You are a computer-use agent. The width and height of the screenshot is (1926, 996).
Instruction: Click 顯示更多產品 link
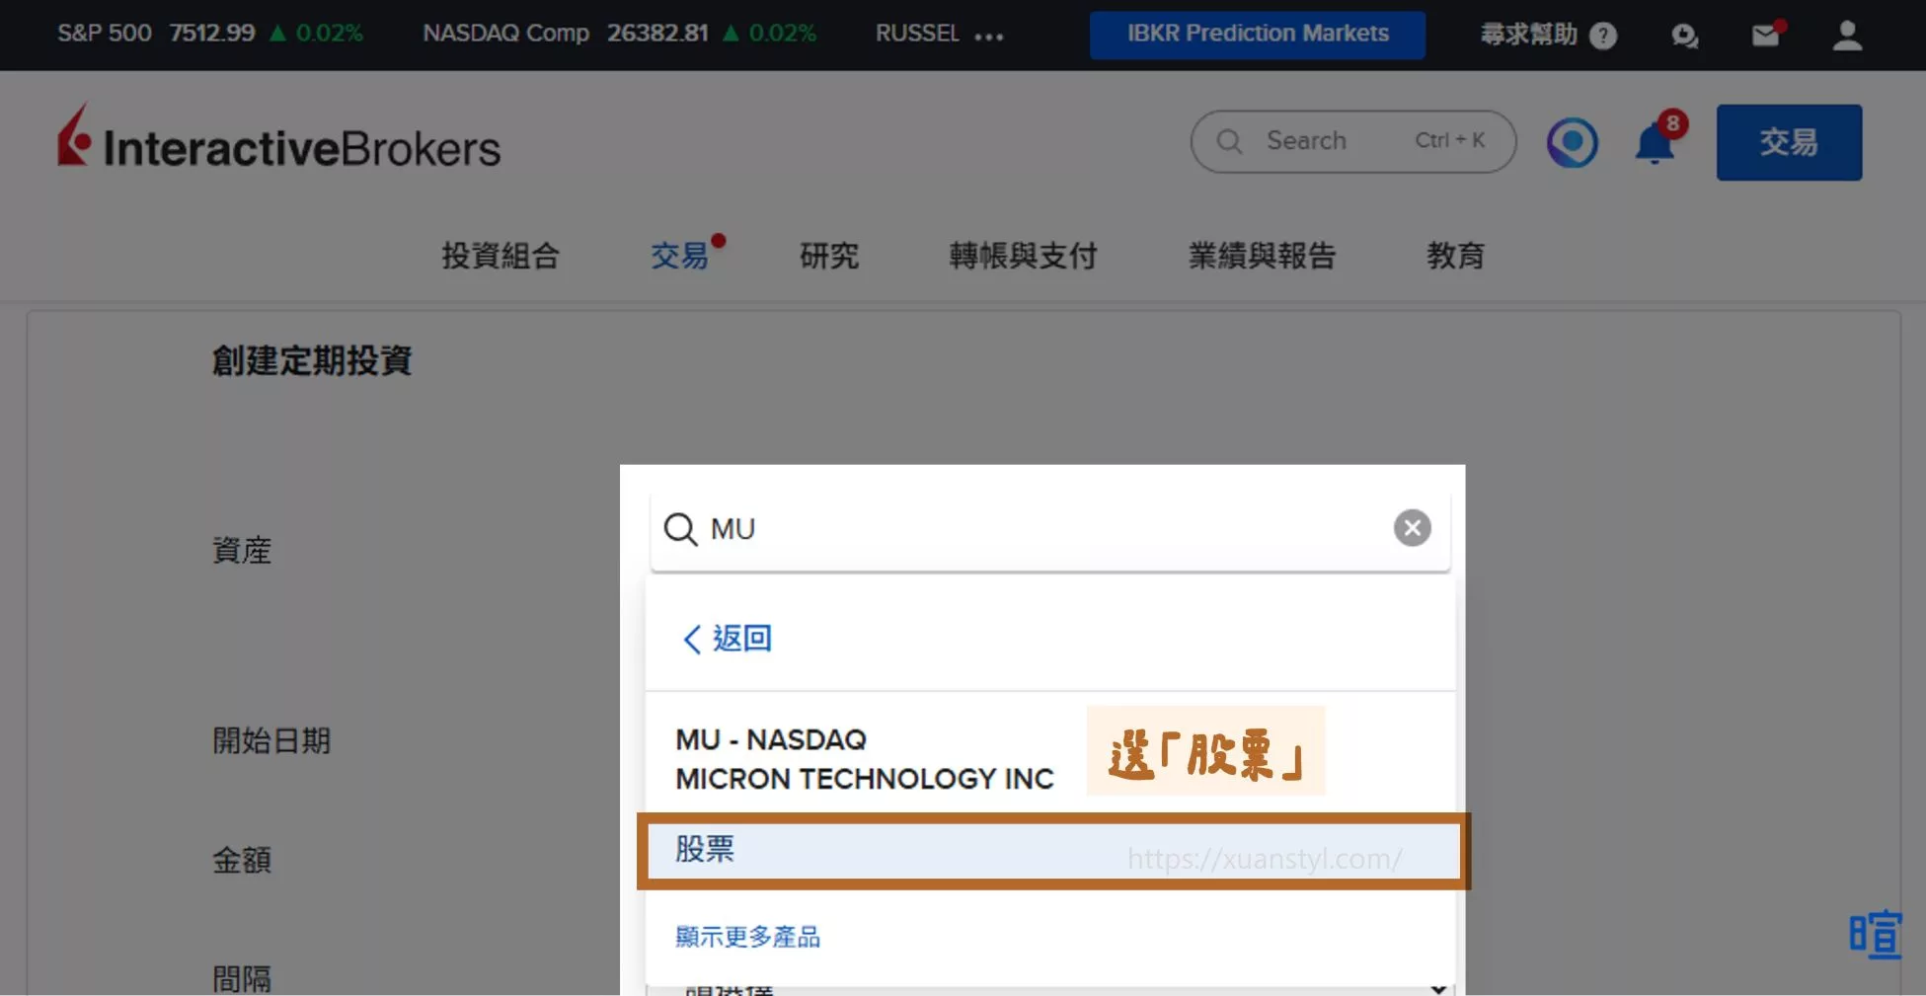coord(747,937)
